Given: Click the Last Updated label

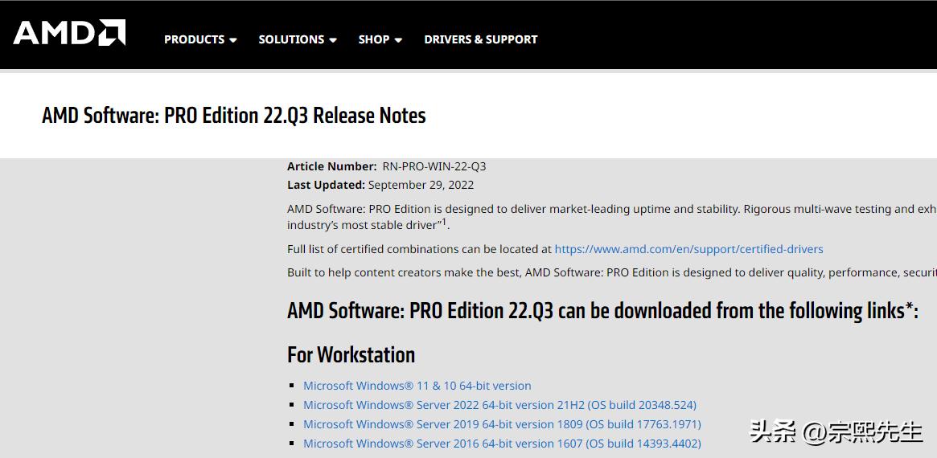Looking at the screenshot, I should pyautogui.click(x=326, y=185).
